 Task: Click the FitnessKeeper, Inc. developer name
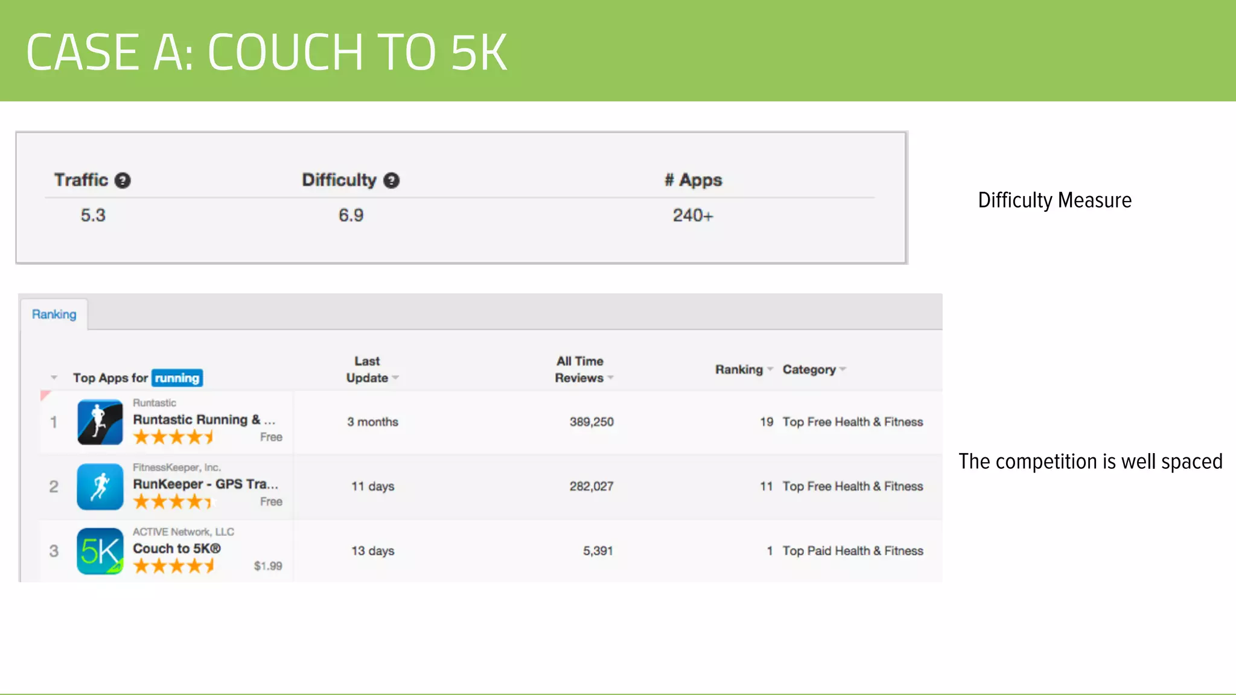[x=177, y=468]
